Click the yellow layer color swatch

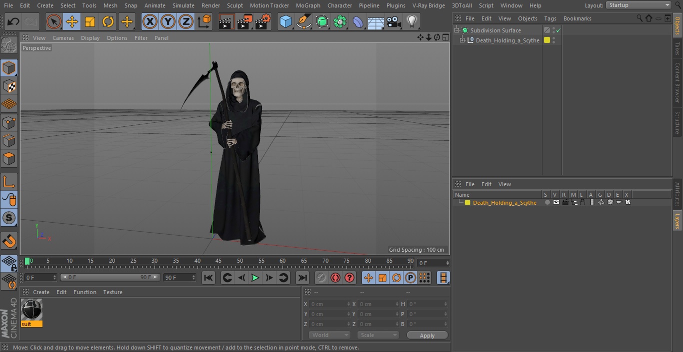click(467, 203)
